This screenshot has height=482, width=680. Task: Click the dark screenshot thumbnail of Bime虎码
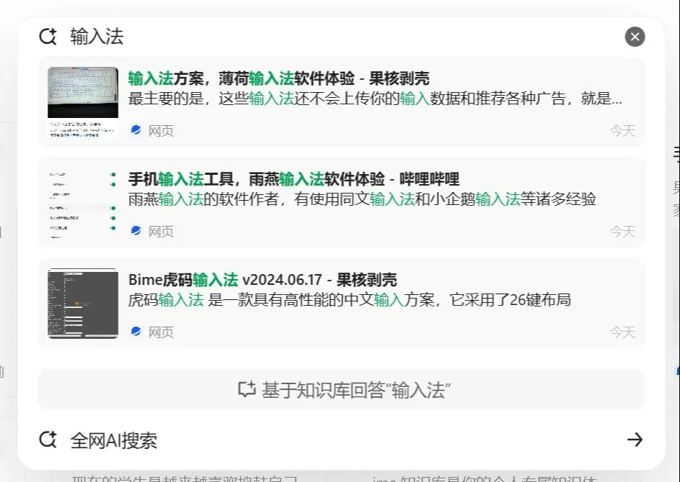tap(83, 302)
